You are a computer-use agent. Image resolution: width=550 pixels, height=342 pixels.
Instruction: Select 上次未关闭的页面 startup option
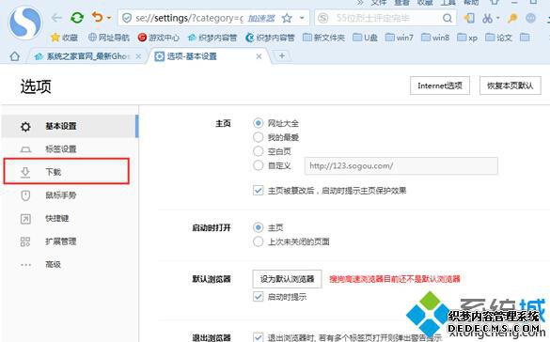pyautogui.click(x=259, y=241)
